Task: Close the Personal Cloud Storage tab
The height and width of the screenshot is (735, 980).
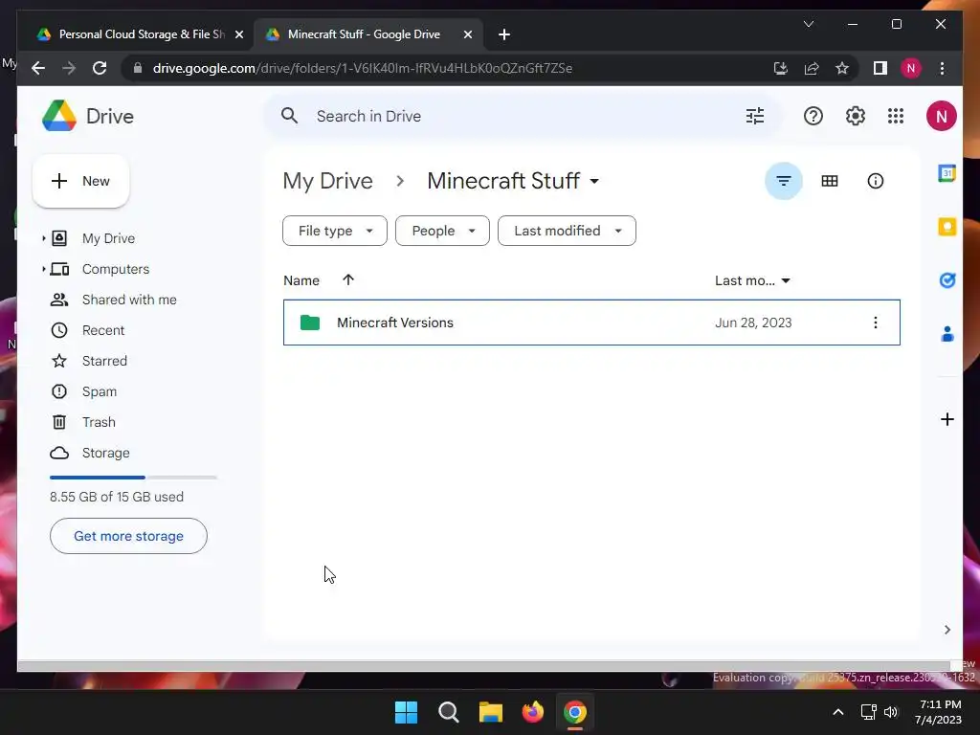Action: pyautogui.click(x=238, y=34)
